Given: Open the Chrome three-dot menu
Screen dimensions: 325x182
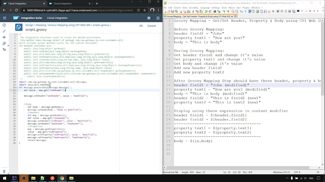Looking at the screenshot, I should [158, 10].
